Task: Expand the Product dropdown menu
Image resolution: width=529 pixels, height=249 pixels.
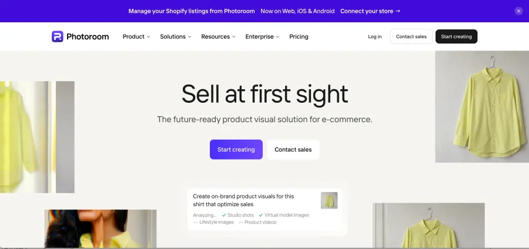Action: pos(136,36)
